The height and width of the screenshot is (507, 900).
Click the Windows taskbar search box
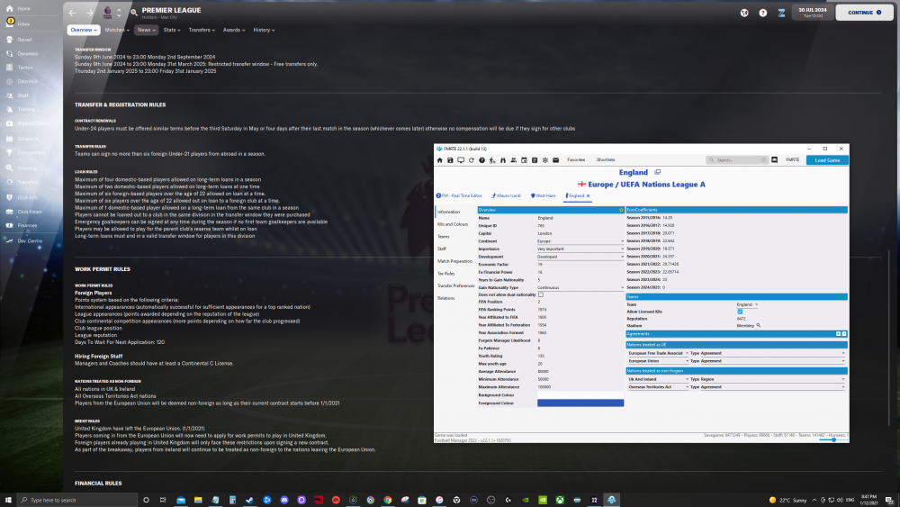point(77,500)
